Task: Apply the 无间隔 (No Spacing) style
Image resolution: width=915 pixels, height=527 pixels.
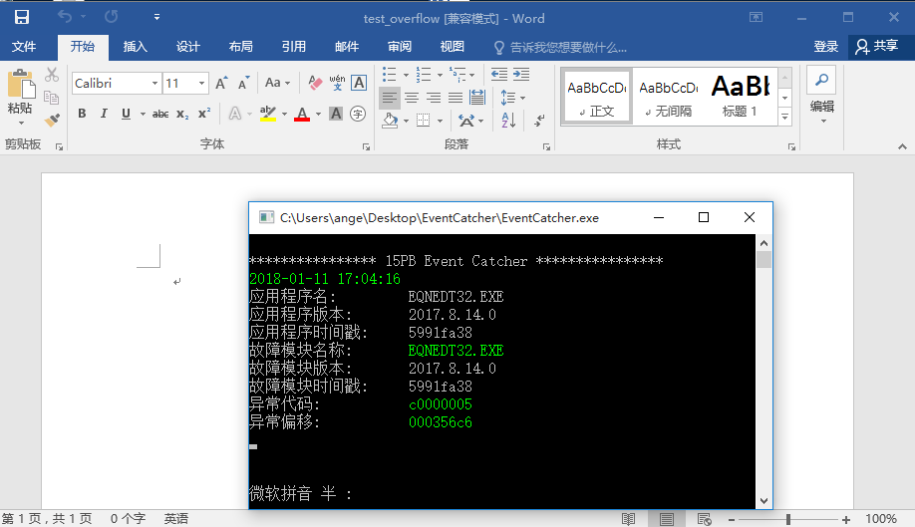Action: 668,97
